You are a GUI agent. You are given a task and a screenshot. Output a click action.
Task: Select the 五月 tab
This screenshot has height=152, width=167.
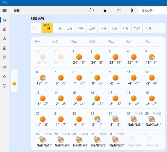(x=92, y=28)
